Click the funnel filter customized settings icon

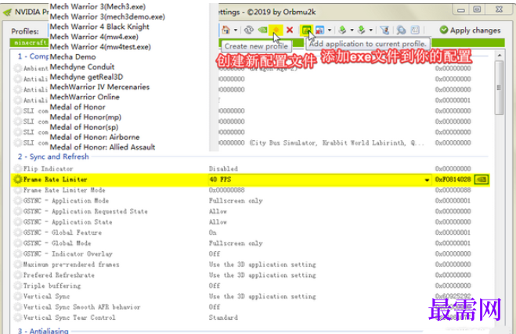[x=384, y=30]
